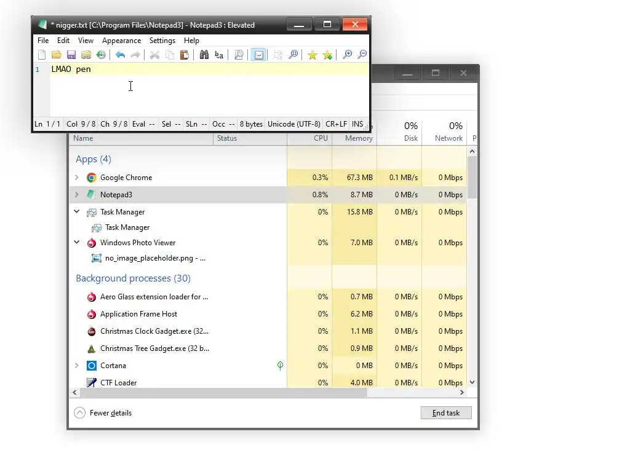This screenshot has height=472, width=630.
Task: Open the Replace dialog icon
Action: click(219, 55)
